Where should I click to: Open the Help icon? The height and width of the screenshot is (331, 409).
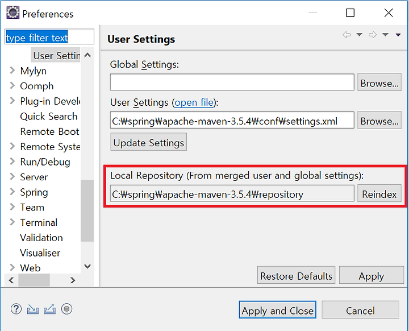pos(16,309)
